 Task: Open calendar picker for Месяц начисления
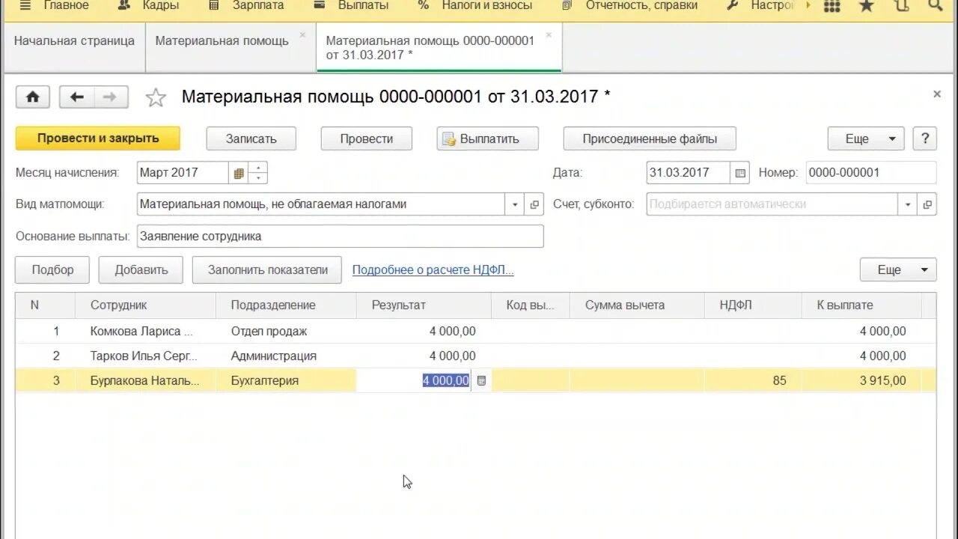(239, 173)
